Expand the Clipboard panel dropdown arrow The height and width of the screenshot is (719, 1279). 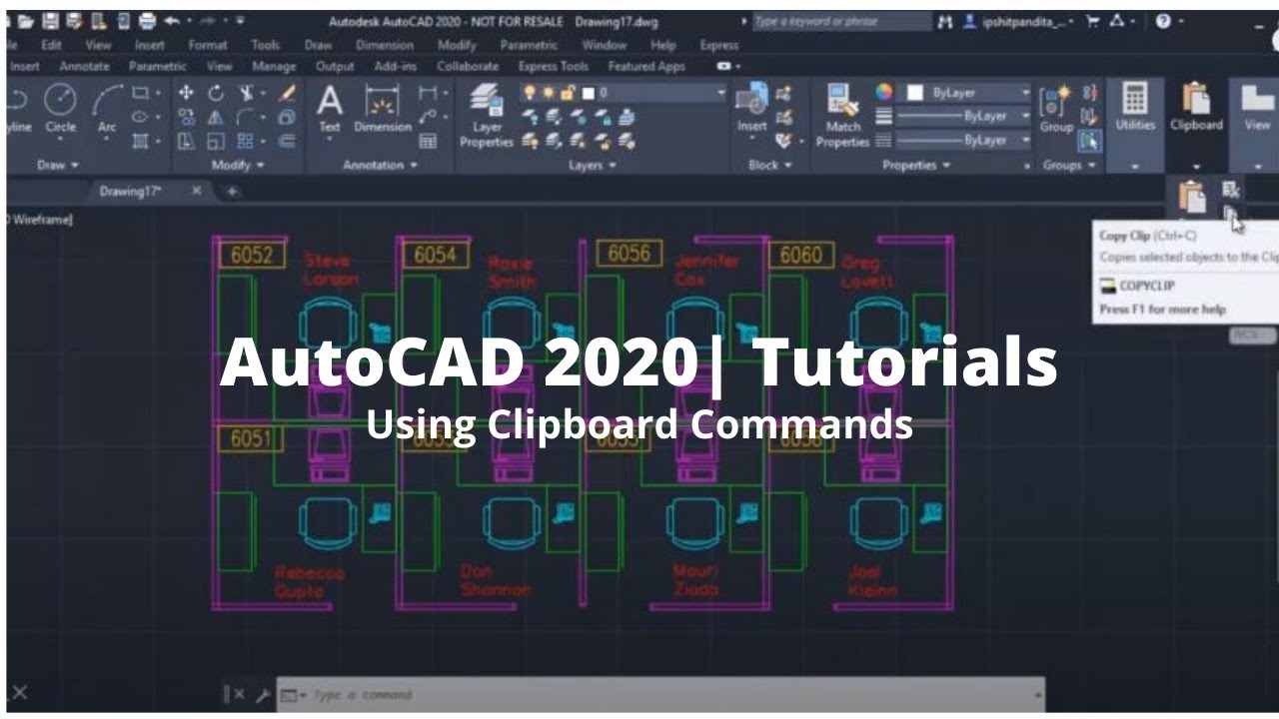pos(1196,167)
